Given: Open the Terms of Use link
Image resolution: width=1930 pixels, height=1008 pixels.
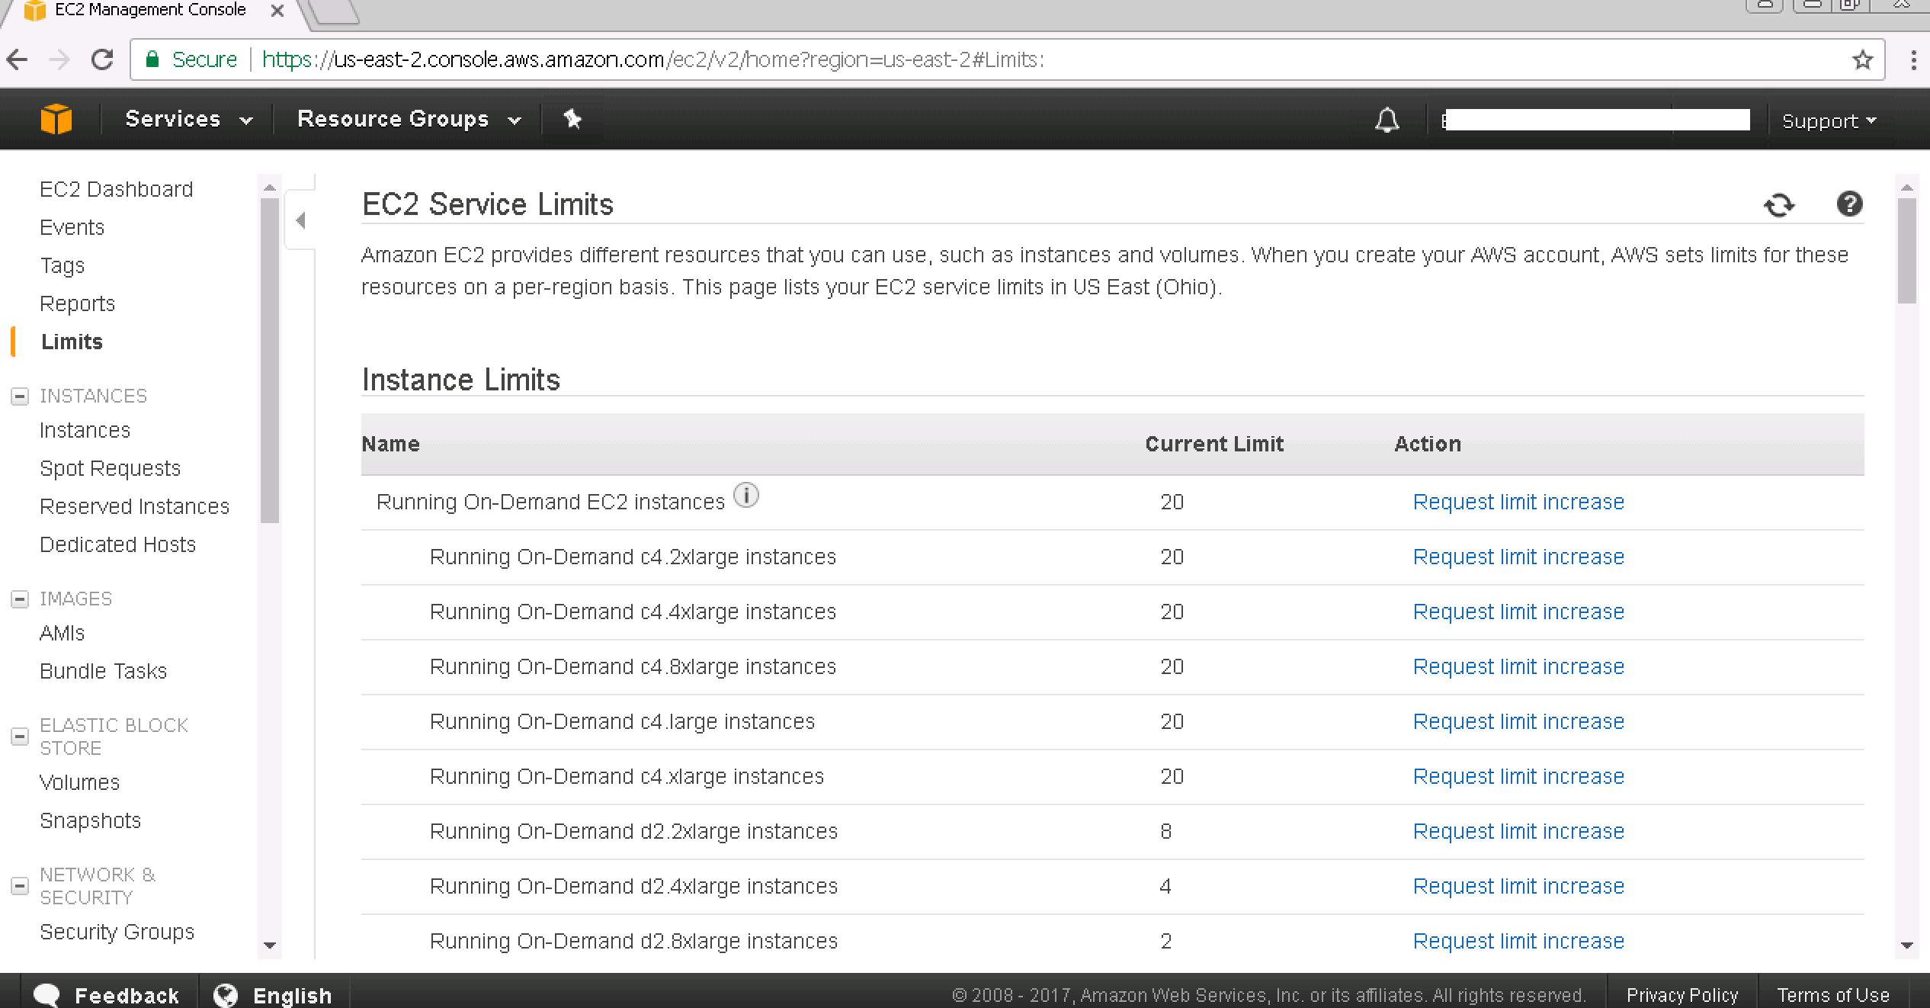Looking at the screenshot, I should pos(1833,995).
